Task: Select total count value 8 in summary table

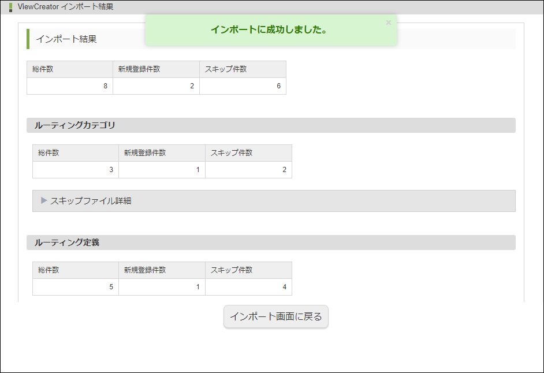Action: [106, 86]
